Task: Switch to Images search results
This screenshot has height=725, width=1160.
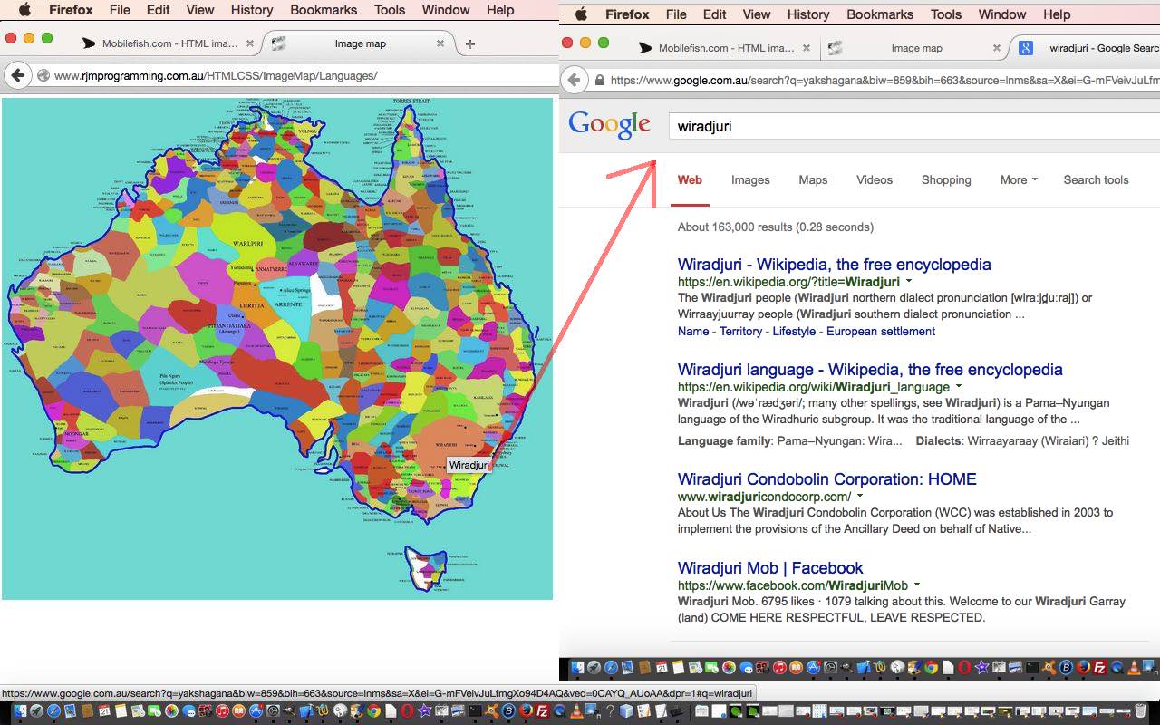Action: [x=750, y=179]
